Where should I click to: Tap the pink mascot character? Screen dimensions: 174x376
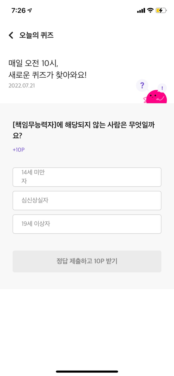click(156, 97)
